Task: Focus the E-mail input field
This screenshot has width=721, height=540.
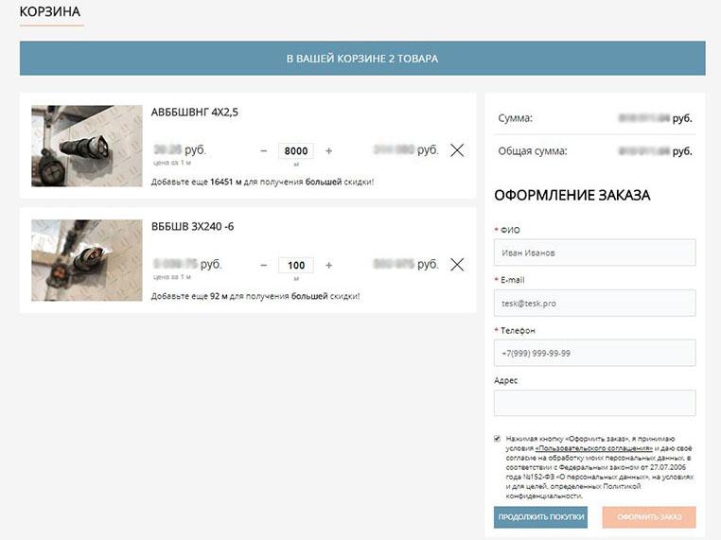Action: pyautogui.click(x=594, y=303)
